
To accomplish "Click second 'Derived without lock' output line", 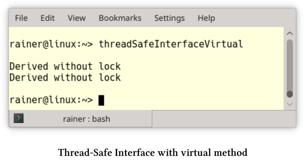I will 65,78.
